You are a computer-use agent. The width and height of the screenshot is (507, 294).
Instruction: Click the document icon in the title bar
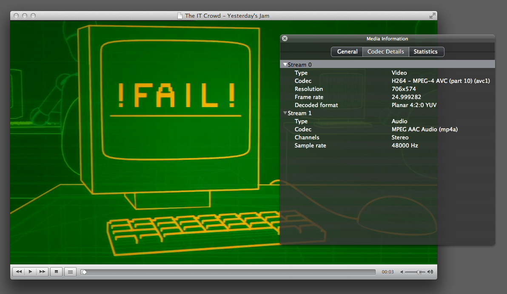[x=180, y=16]
